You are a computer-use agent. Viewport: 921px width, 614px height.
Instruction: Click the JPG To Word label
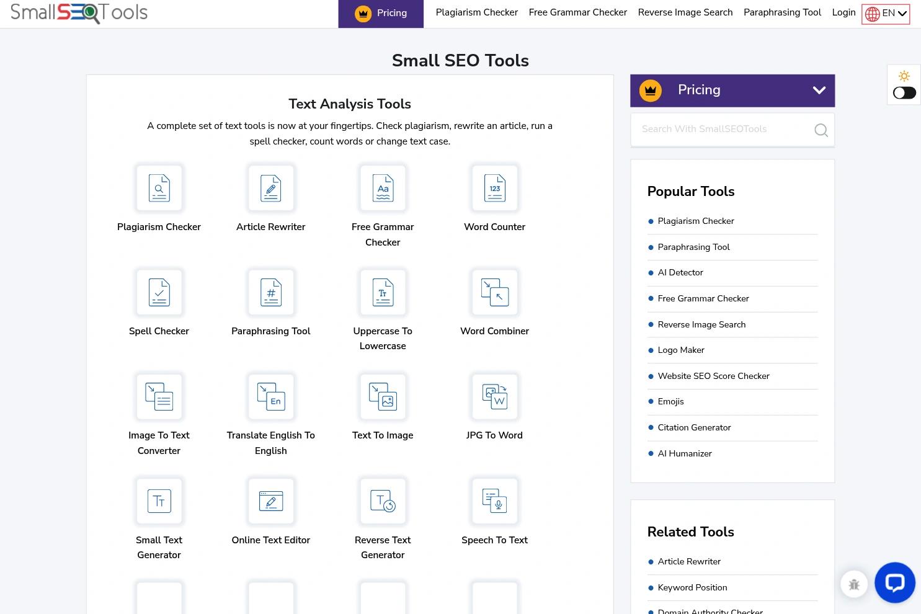[x=494, y=435]
